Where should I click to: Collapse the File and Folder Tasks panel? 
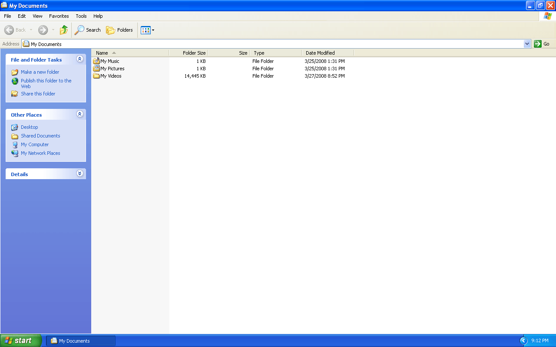tap(79, 59)
